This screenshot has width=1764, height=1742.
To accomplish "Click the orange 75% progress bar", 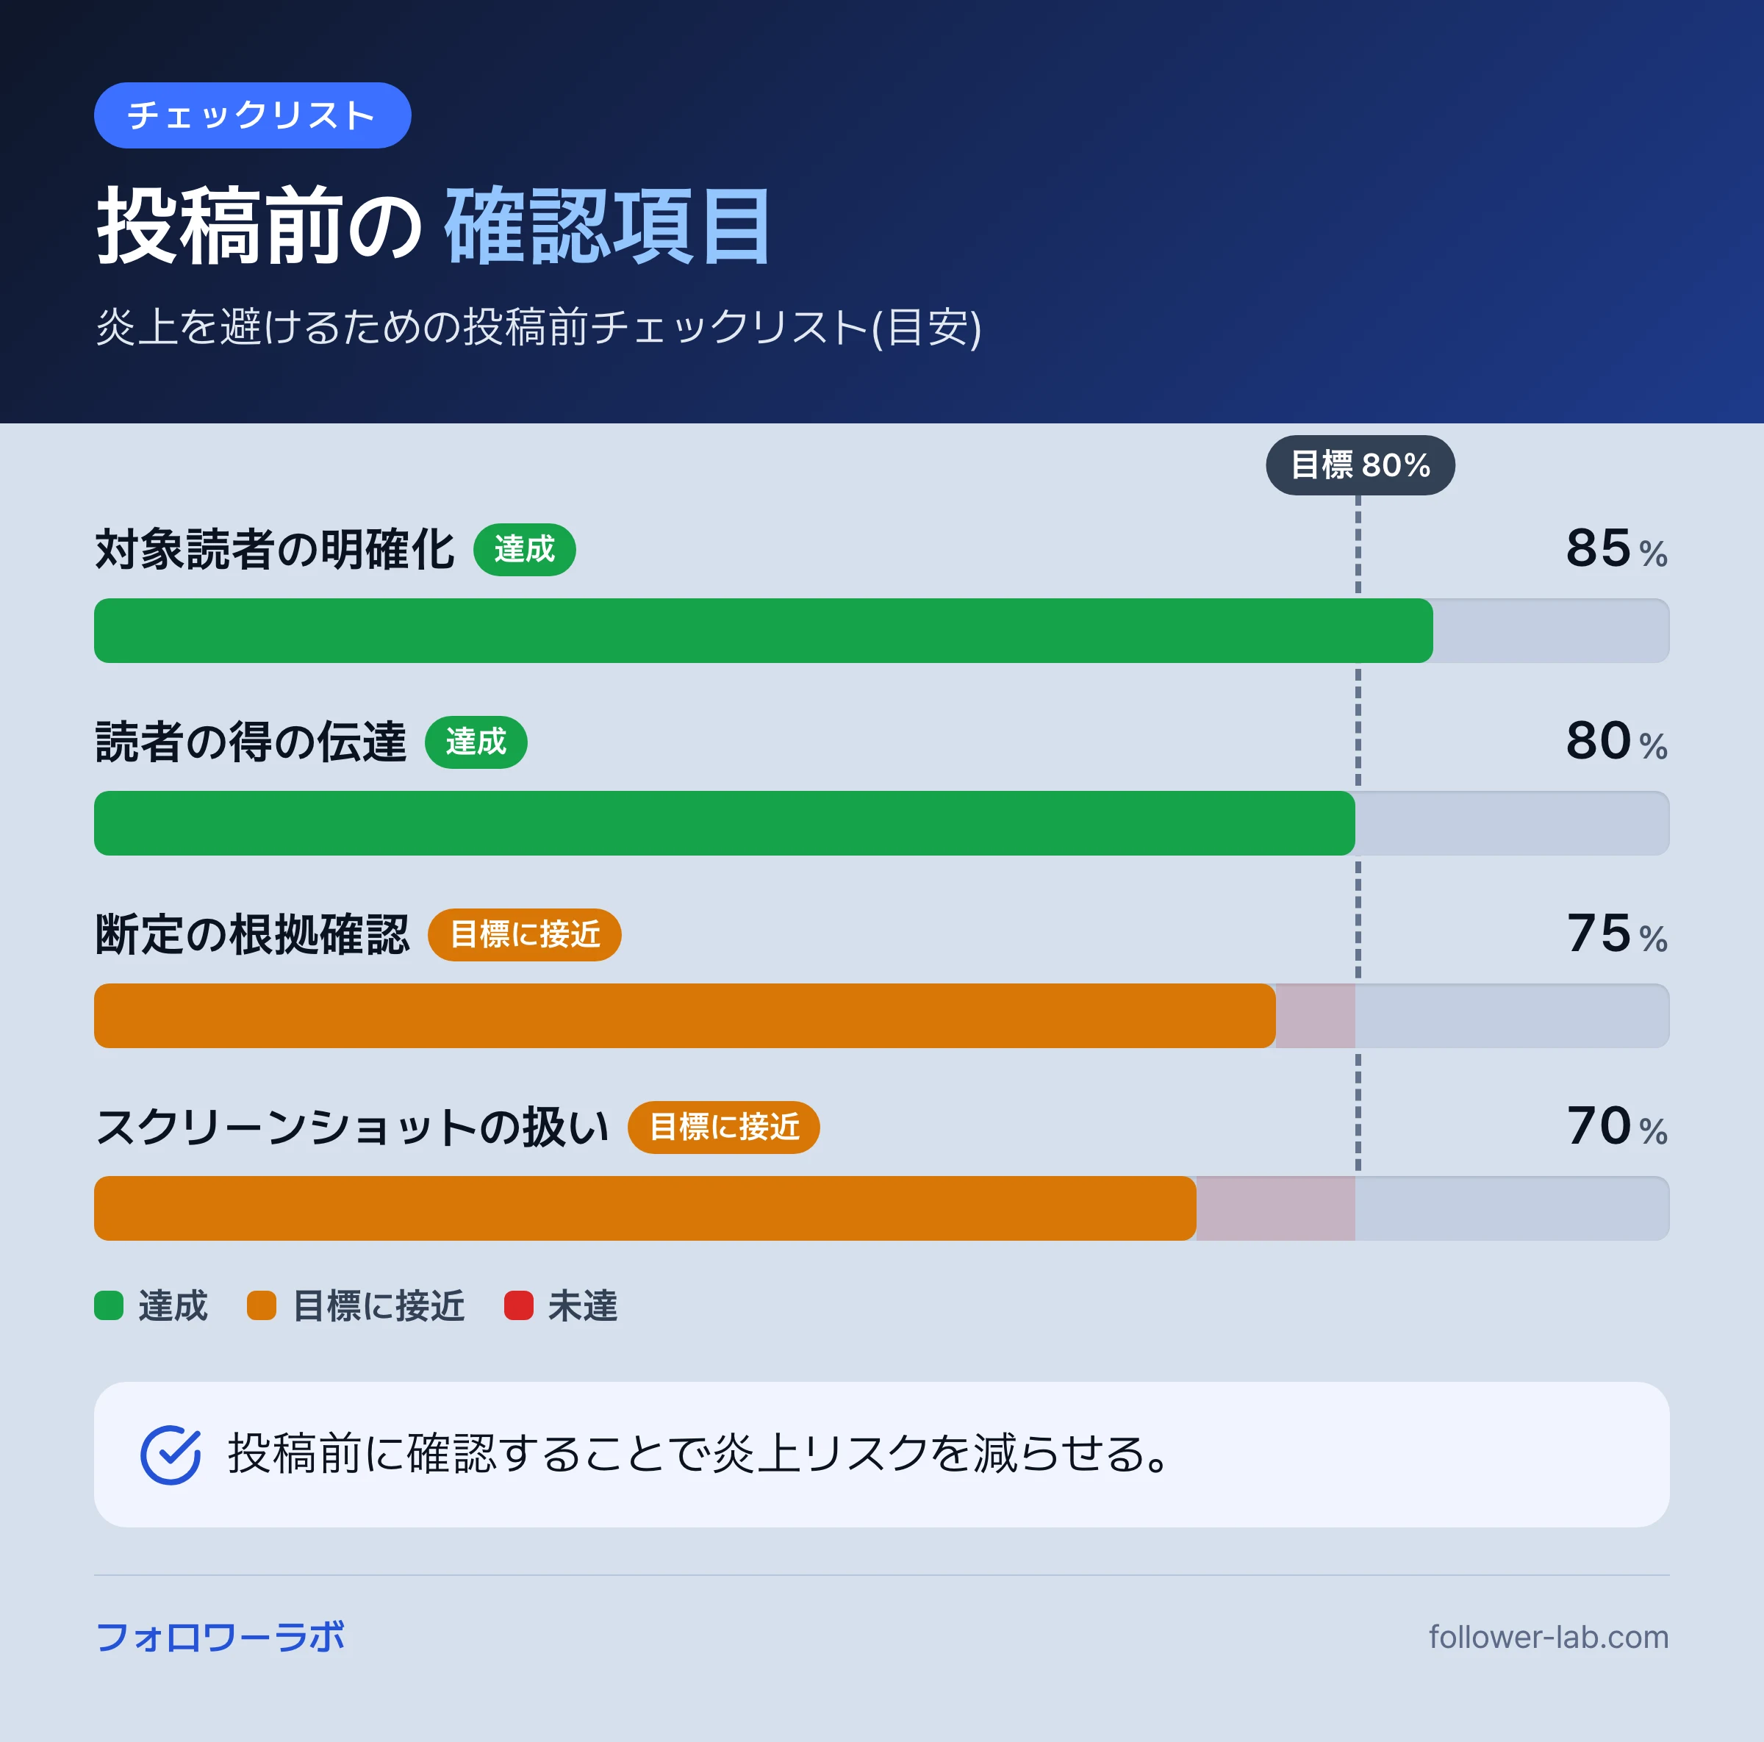I will [685, 1016].
